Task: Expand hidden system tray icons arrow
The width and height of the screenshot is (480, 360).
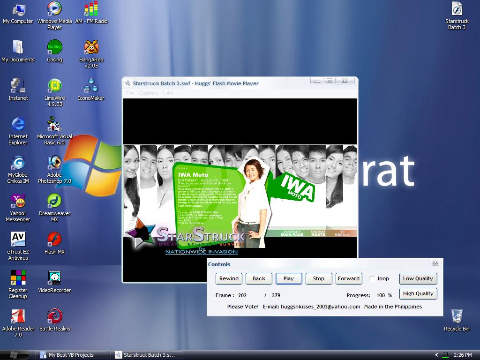Action: [x=436, y=355]
